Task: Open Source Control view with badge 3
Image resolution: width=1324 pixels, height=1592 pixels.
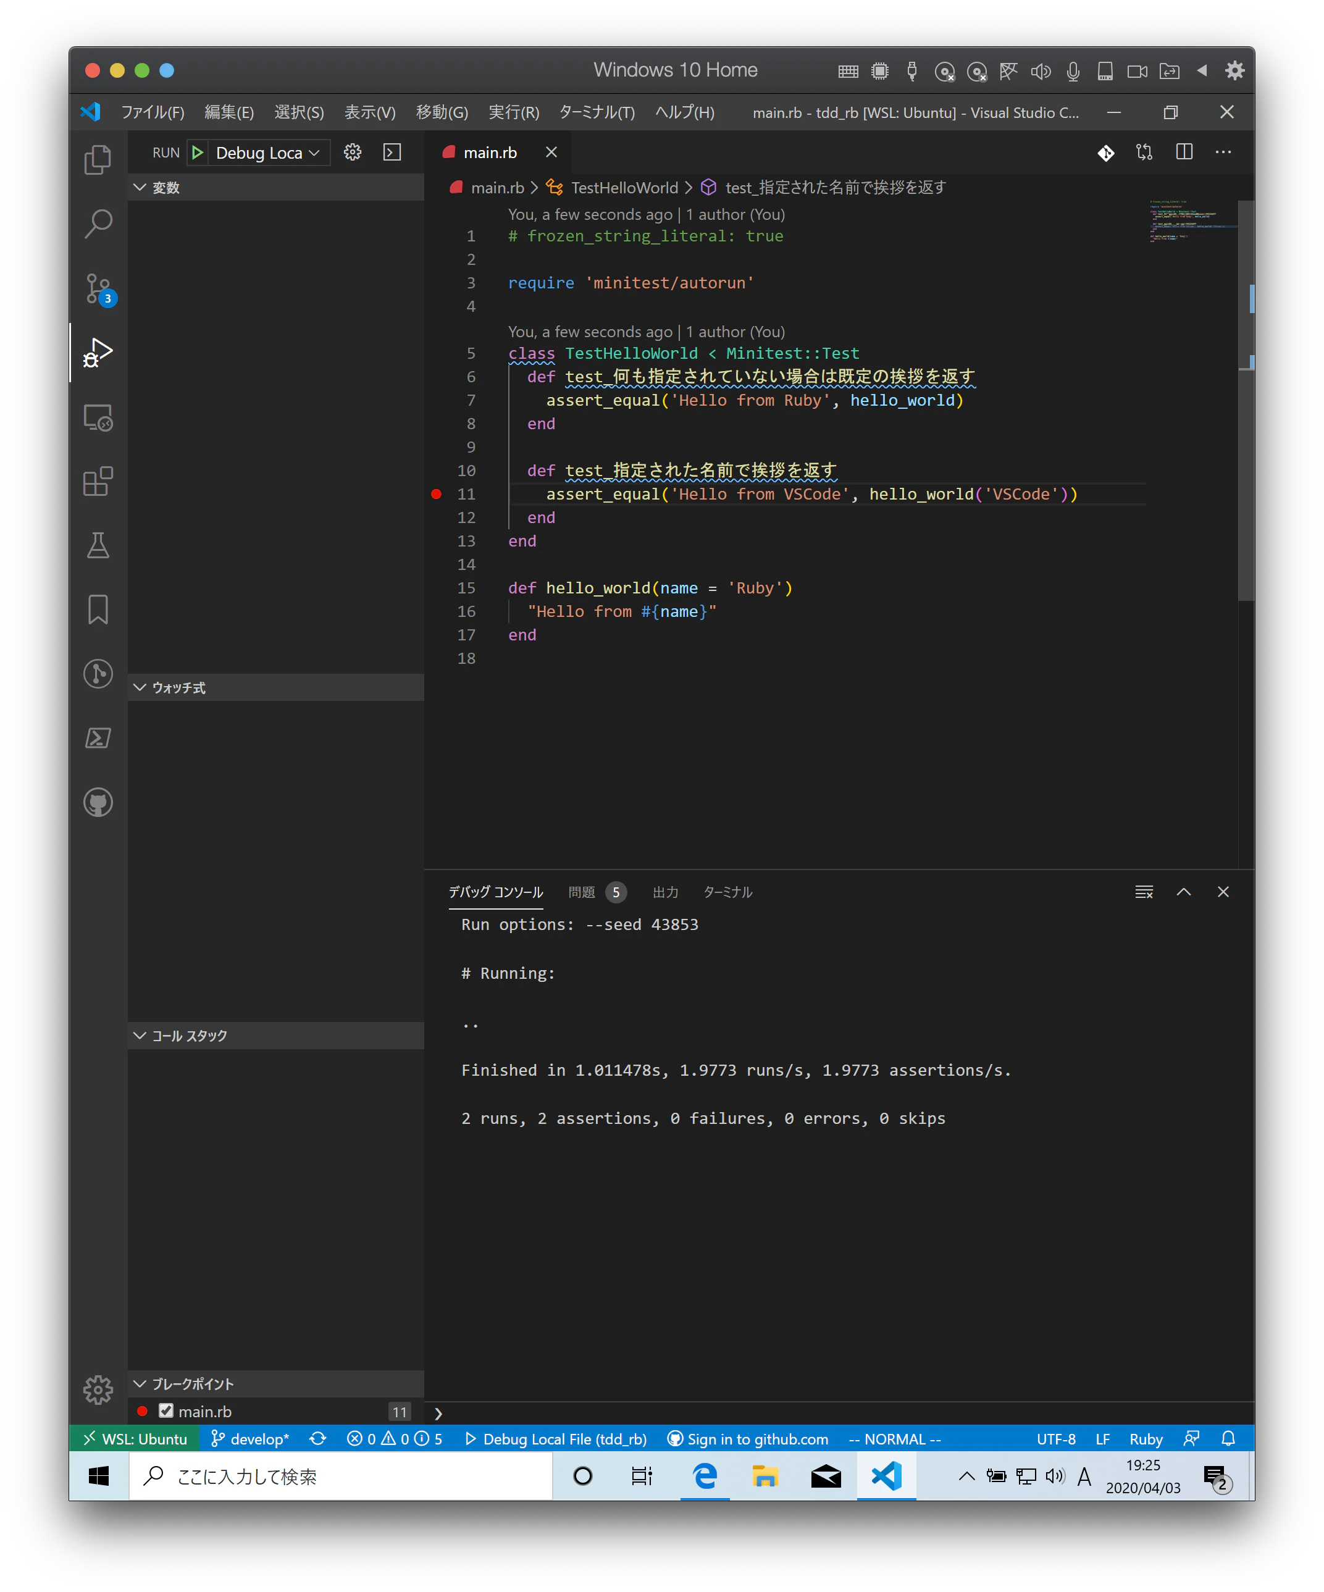Action: pos(98,288)
